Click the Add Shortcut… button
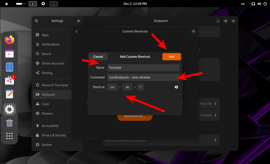This screenshot has height=164, width=270. point(135,117)
